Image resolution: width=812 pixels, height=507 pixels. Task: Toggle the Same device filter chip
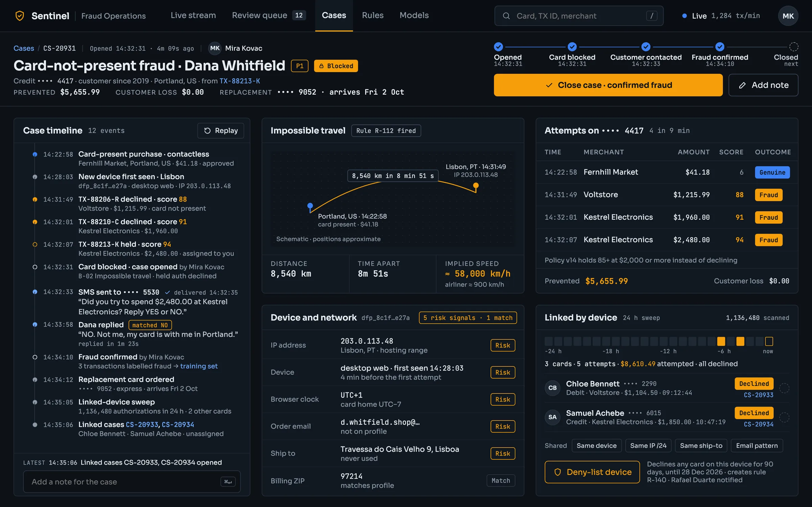596,445
